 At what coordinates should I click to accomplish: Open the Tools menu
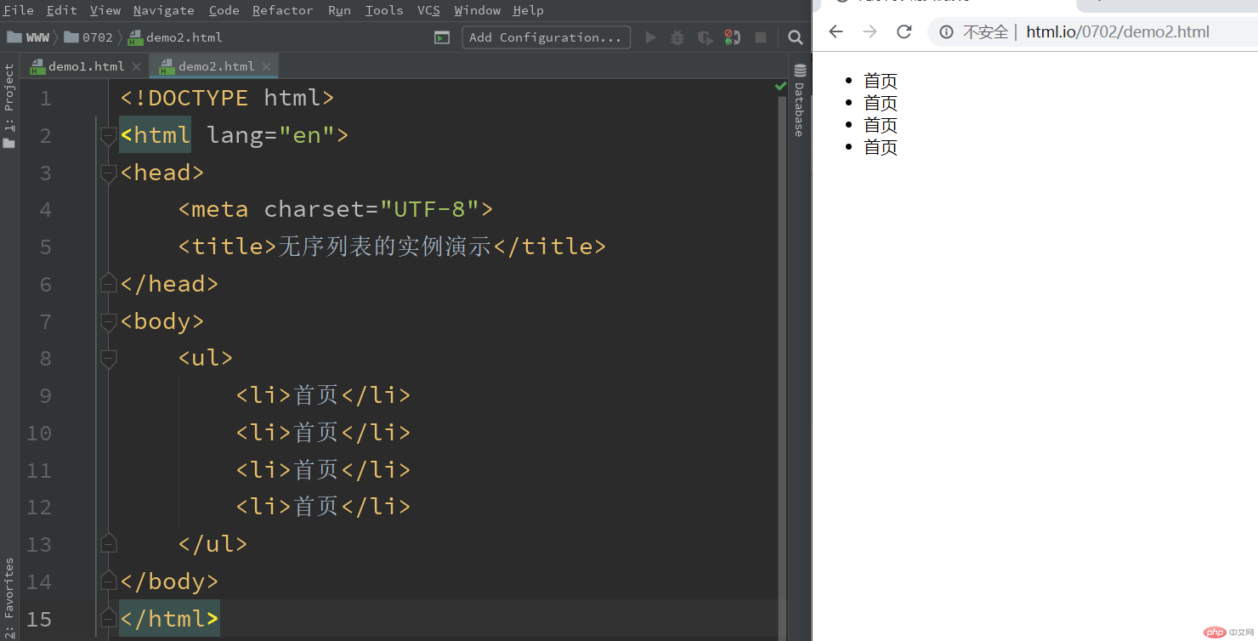[384, 10]
